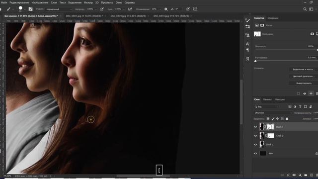
Task: Click the Цветовой диапазон button
Action: 304,76
